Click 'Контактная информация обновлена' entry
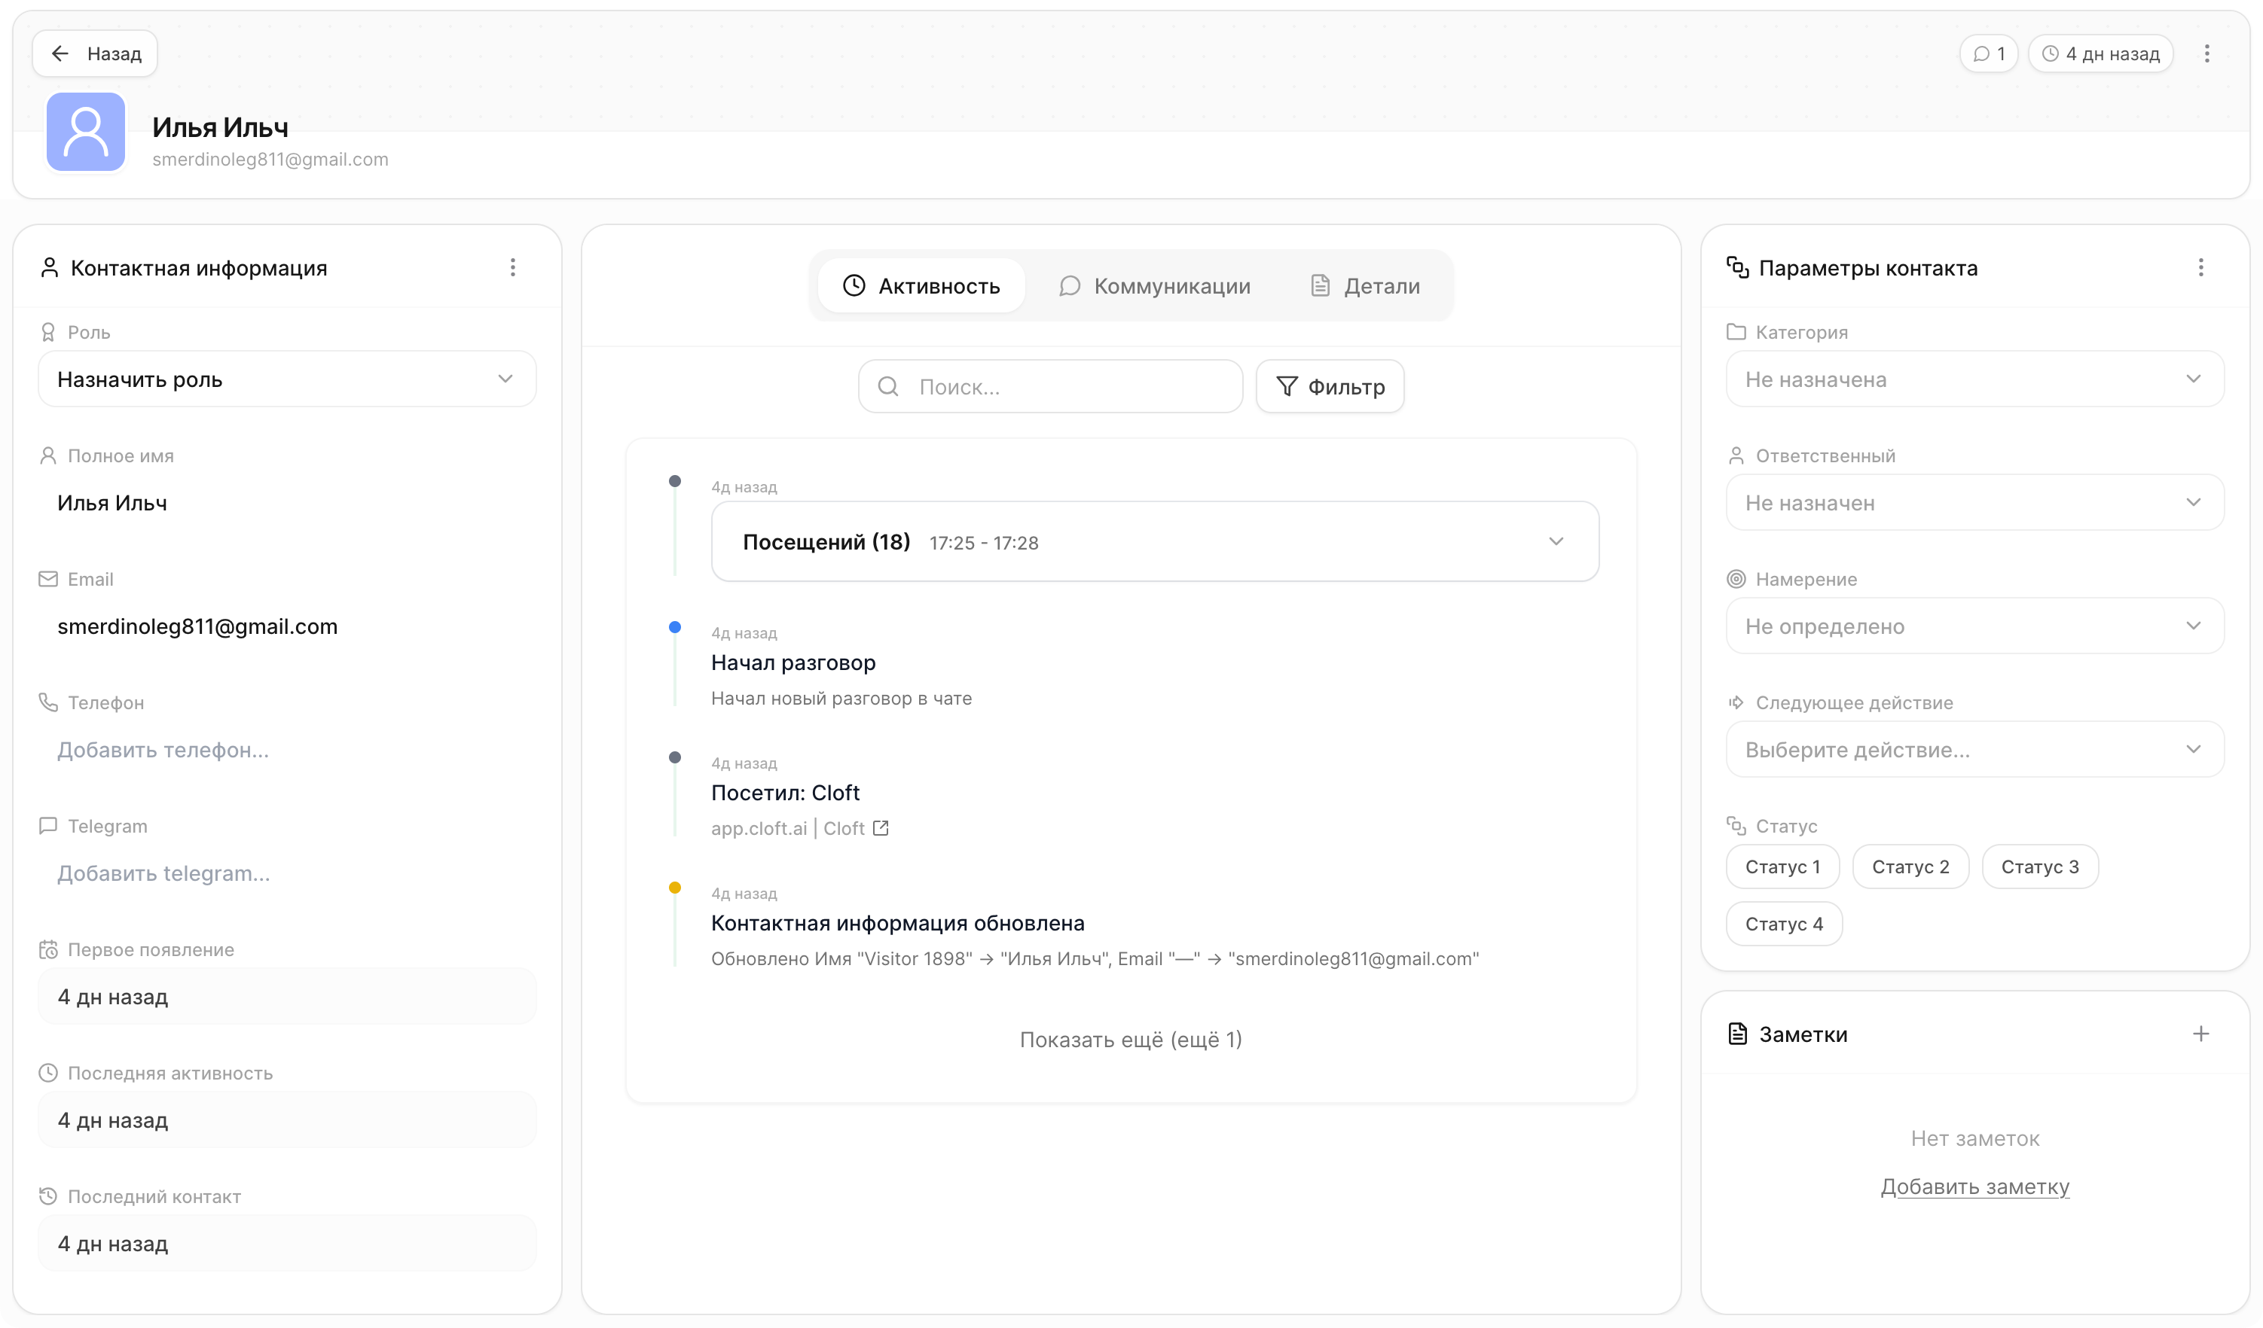Image resolution: width=2263 pixels, height=1328 pixels. point(898,922)
